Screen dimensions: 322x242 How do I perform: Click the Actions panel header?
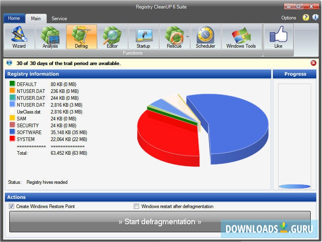pyautogui.click(x=160, y=197)
